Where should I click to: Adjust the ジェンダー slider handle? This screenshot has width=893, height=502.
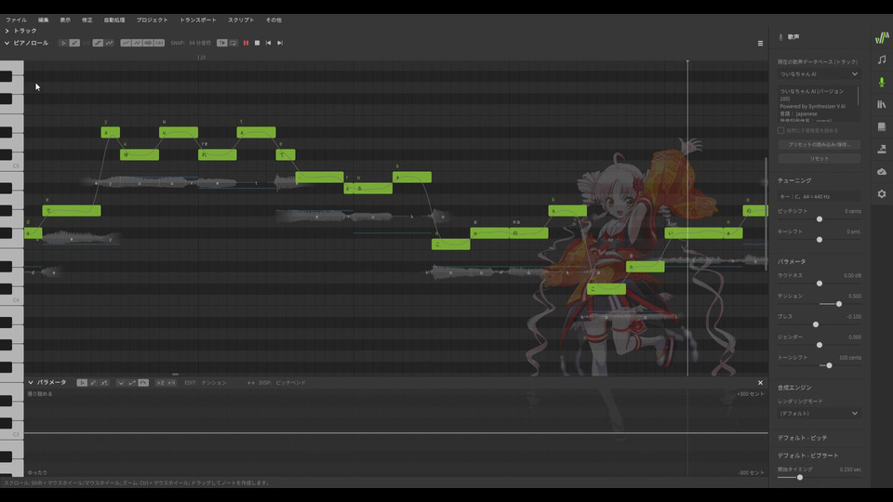click(820, 345)
